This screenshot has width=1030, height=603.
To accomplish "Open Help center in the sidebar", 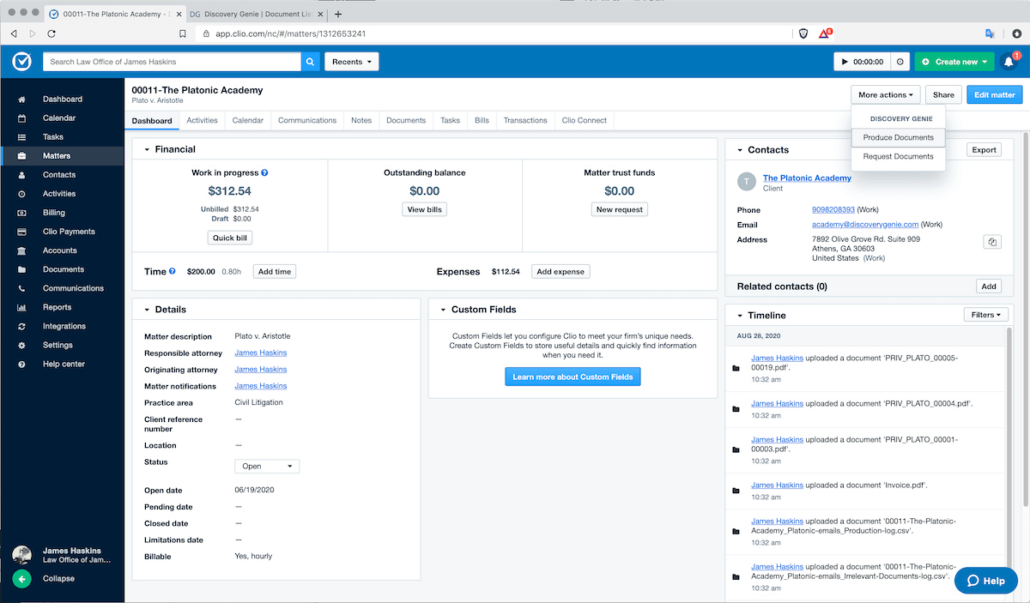I will (62, 364).
